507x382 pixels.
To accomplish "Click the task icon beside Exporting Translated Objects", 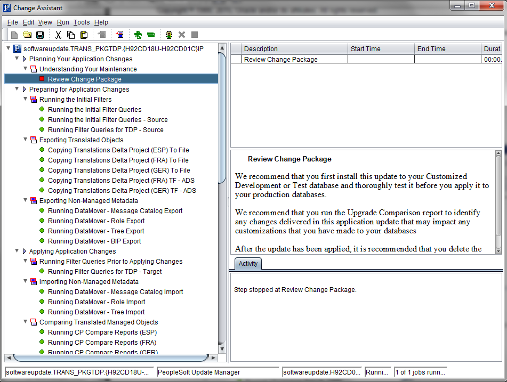I will 34,140.
